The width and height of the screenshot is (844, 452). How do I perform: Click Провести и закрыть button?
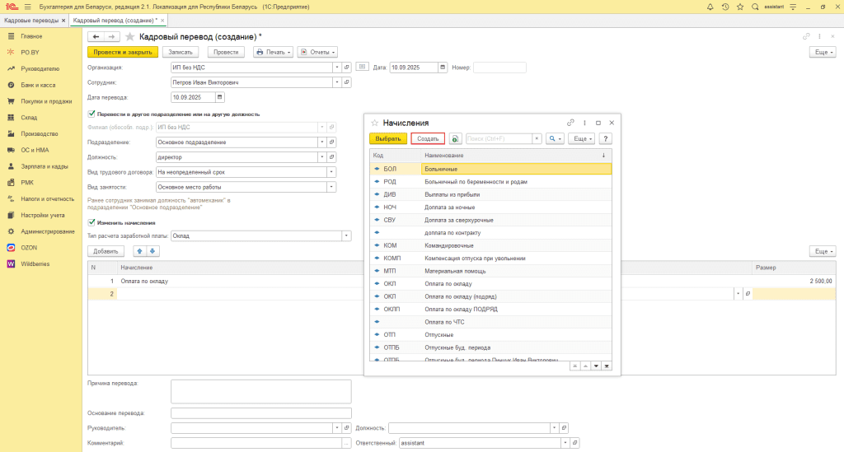[x=123, y=52]
